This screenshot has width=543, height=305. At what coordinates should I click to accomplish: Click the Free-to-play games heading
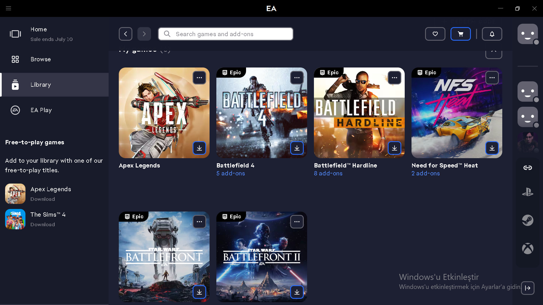35,142
